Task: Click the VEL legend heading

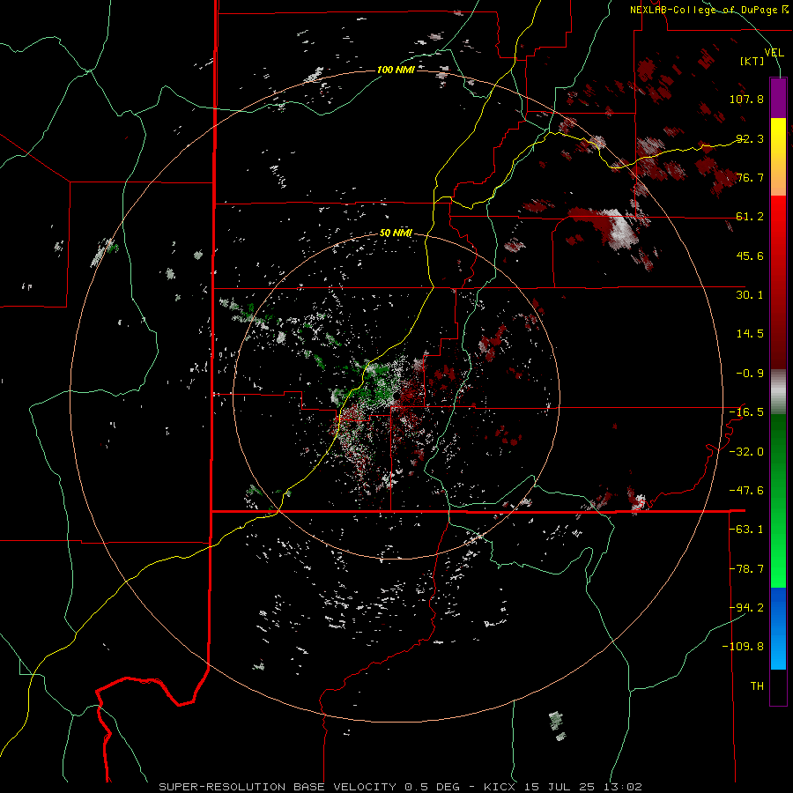Action: pos(774,53)
